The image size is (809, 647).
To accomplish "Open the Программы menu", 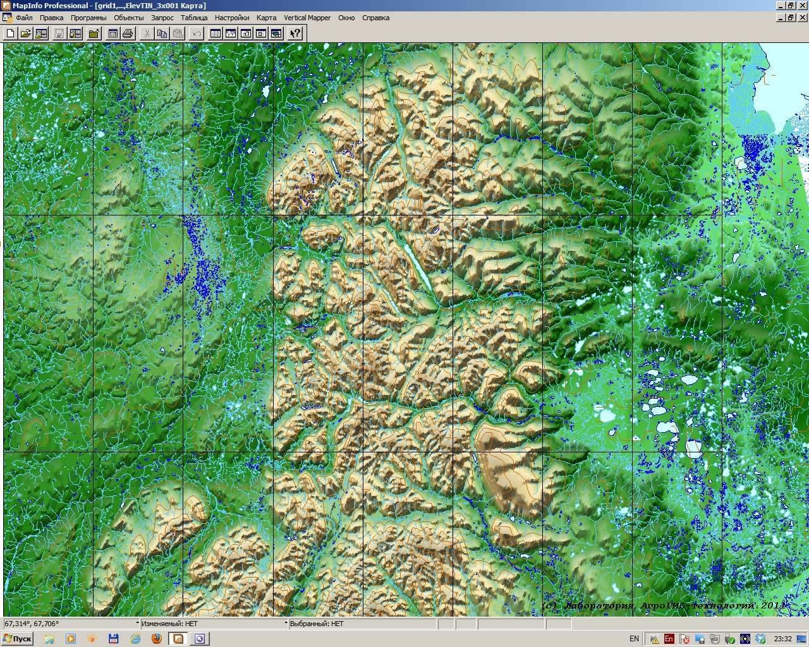I will [88, 18].
